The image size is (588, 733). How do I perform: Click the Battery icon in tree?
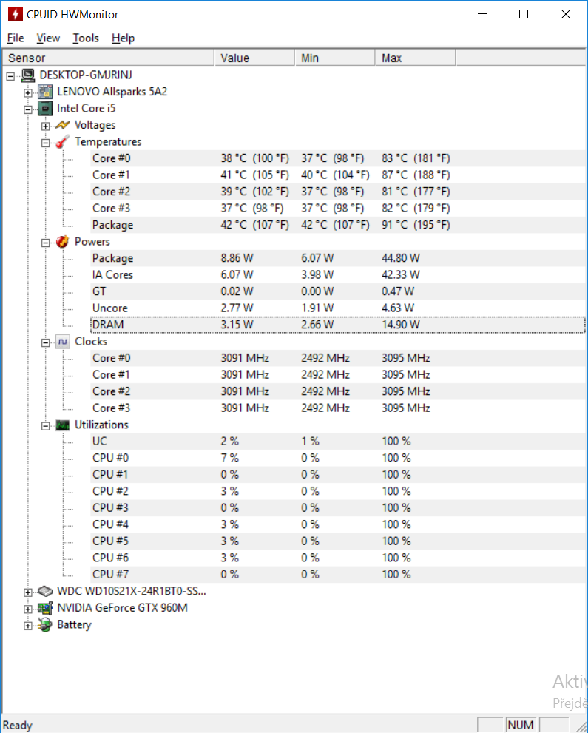pyautogui.click(x=45, y=625)
